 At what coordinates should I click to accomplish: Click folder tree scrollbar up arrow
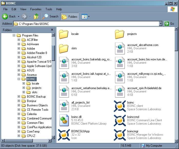(53, 35)
